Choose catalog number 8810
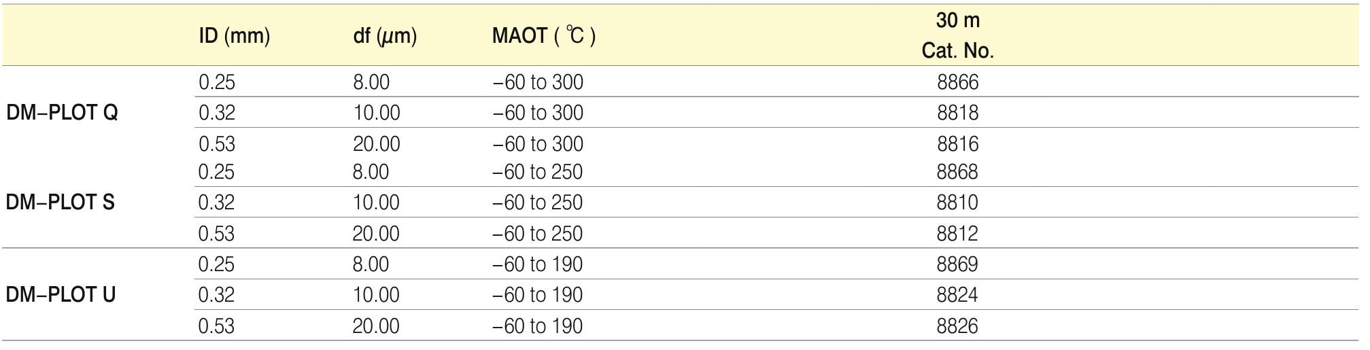This screenshot has width=1370, height=350. point(957,203)
